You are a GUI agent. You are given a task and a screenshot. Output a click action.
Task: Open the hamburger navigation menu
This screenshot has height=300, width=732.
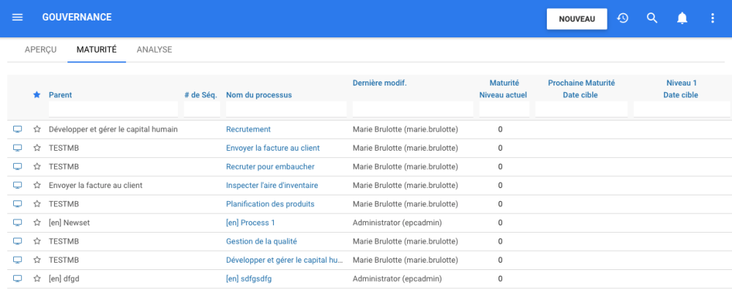tap(18, 18)
